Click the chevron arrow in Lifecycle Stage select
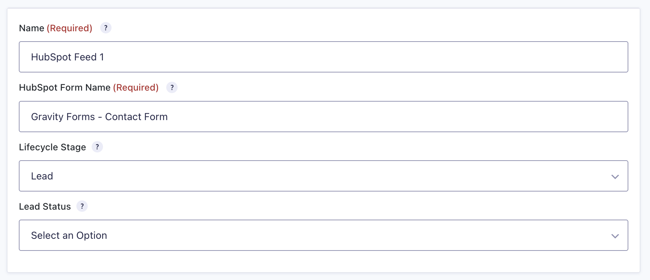Viewport: 650px width, 280px height. coord(615,177)
